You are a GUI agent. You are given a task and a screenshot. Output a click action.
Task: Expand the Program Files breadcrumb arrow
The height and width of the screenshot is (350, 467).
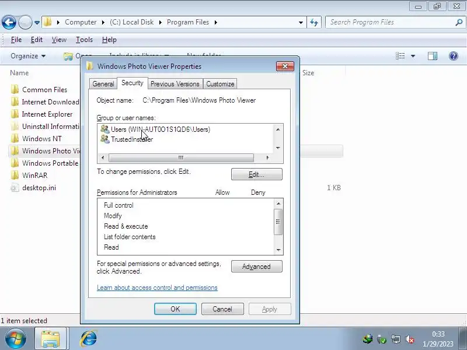click(215, 22)
